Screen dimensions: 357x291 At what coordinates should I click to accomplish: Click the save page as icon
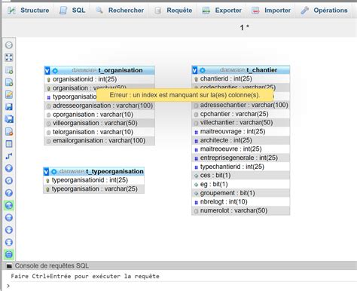[x=9, y=119]
